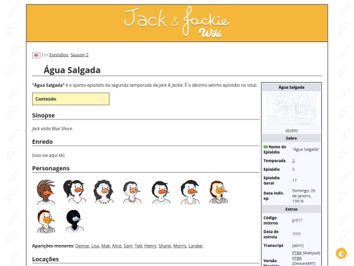Open Morris character link

coord(180,246)
